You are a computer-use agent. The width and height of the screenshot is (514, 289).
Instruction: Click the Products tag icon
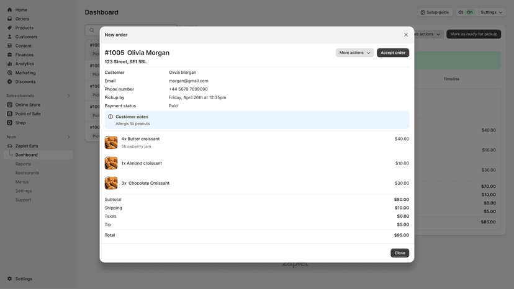coord(9,28)
